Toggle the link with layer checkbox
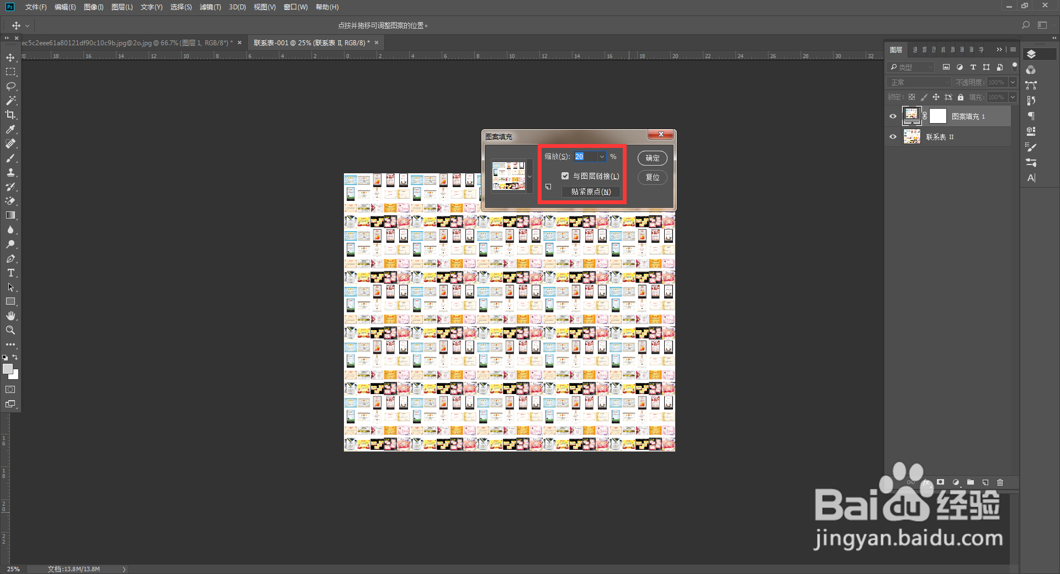 (565, 176)
